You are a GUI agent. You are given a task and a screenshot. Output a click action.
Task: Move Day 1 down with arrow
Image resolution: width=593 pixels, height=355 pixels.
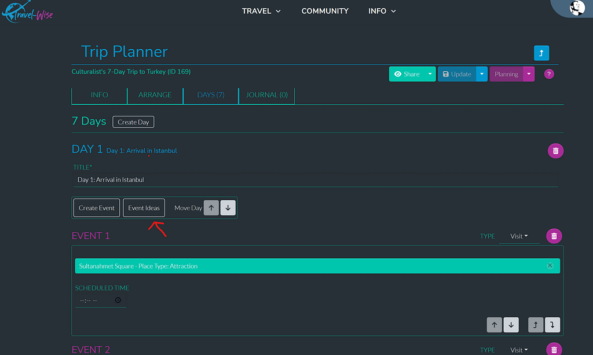point(228,208)
